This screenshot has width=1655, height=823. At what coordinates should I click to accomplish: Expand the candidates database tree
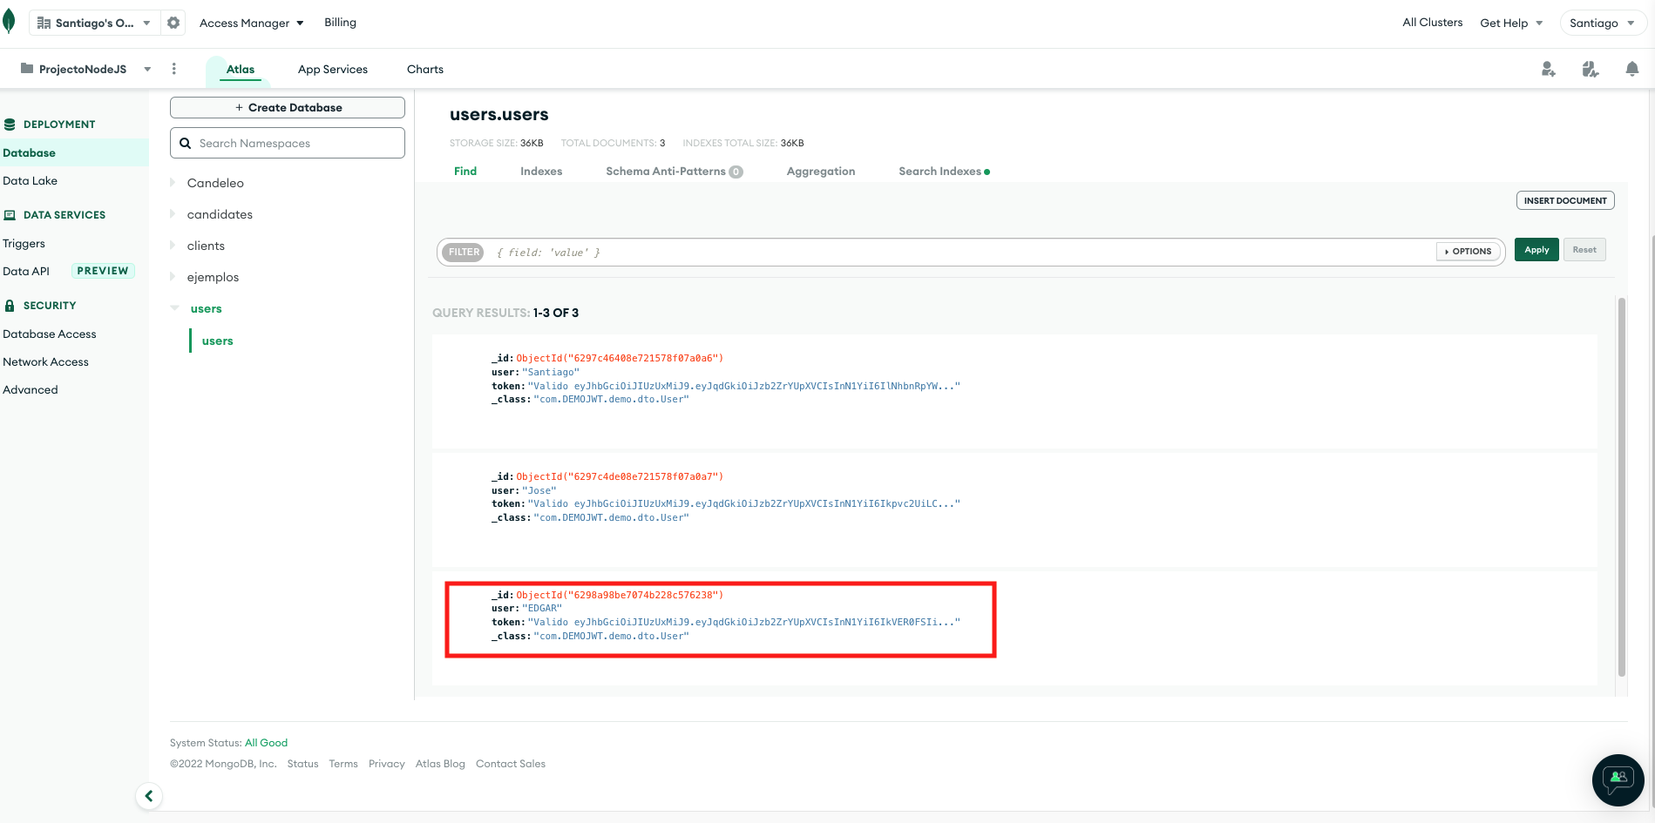(x=172, y=213)
